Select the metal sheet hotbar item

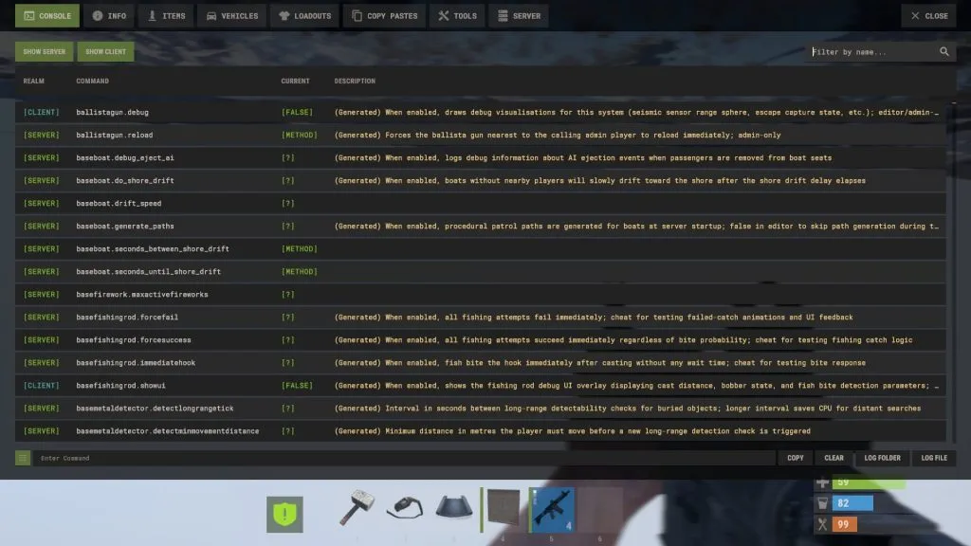point(503,509)
